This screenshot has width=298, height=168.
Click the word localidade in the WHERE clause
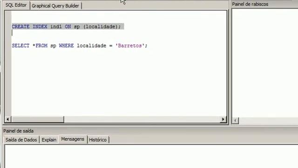[x=91, y=46]
